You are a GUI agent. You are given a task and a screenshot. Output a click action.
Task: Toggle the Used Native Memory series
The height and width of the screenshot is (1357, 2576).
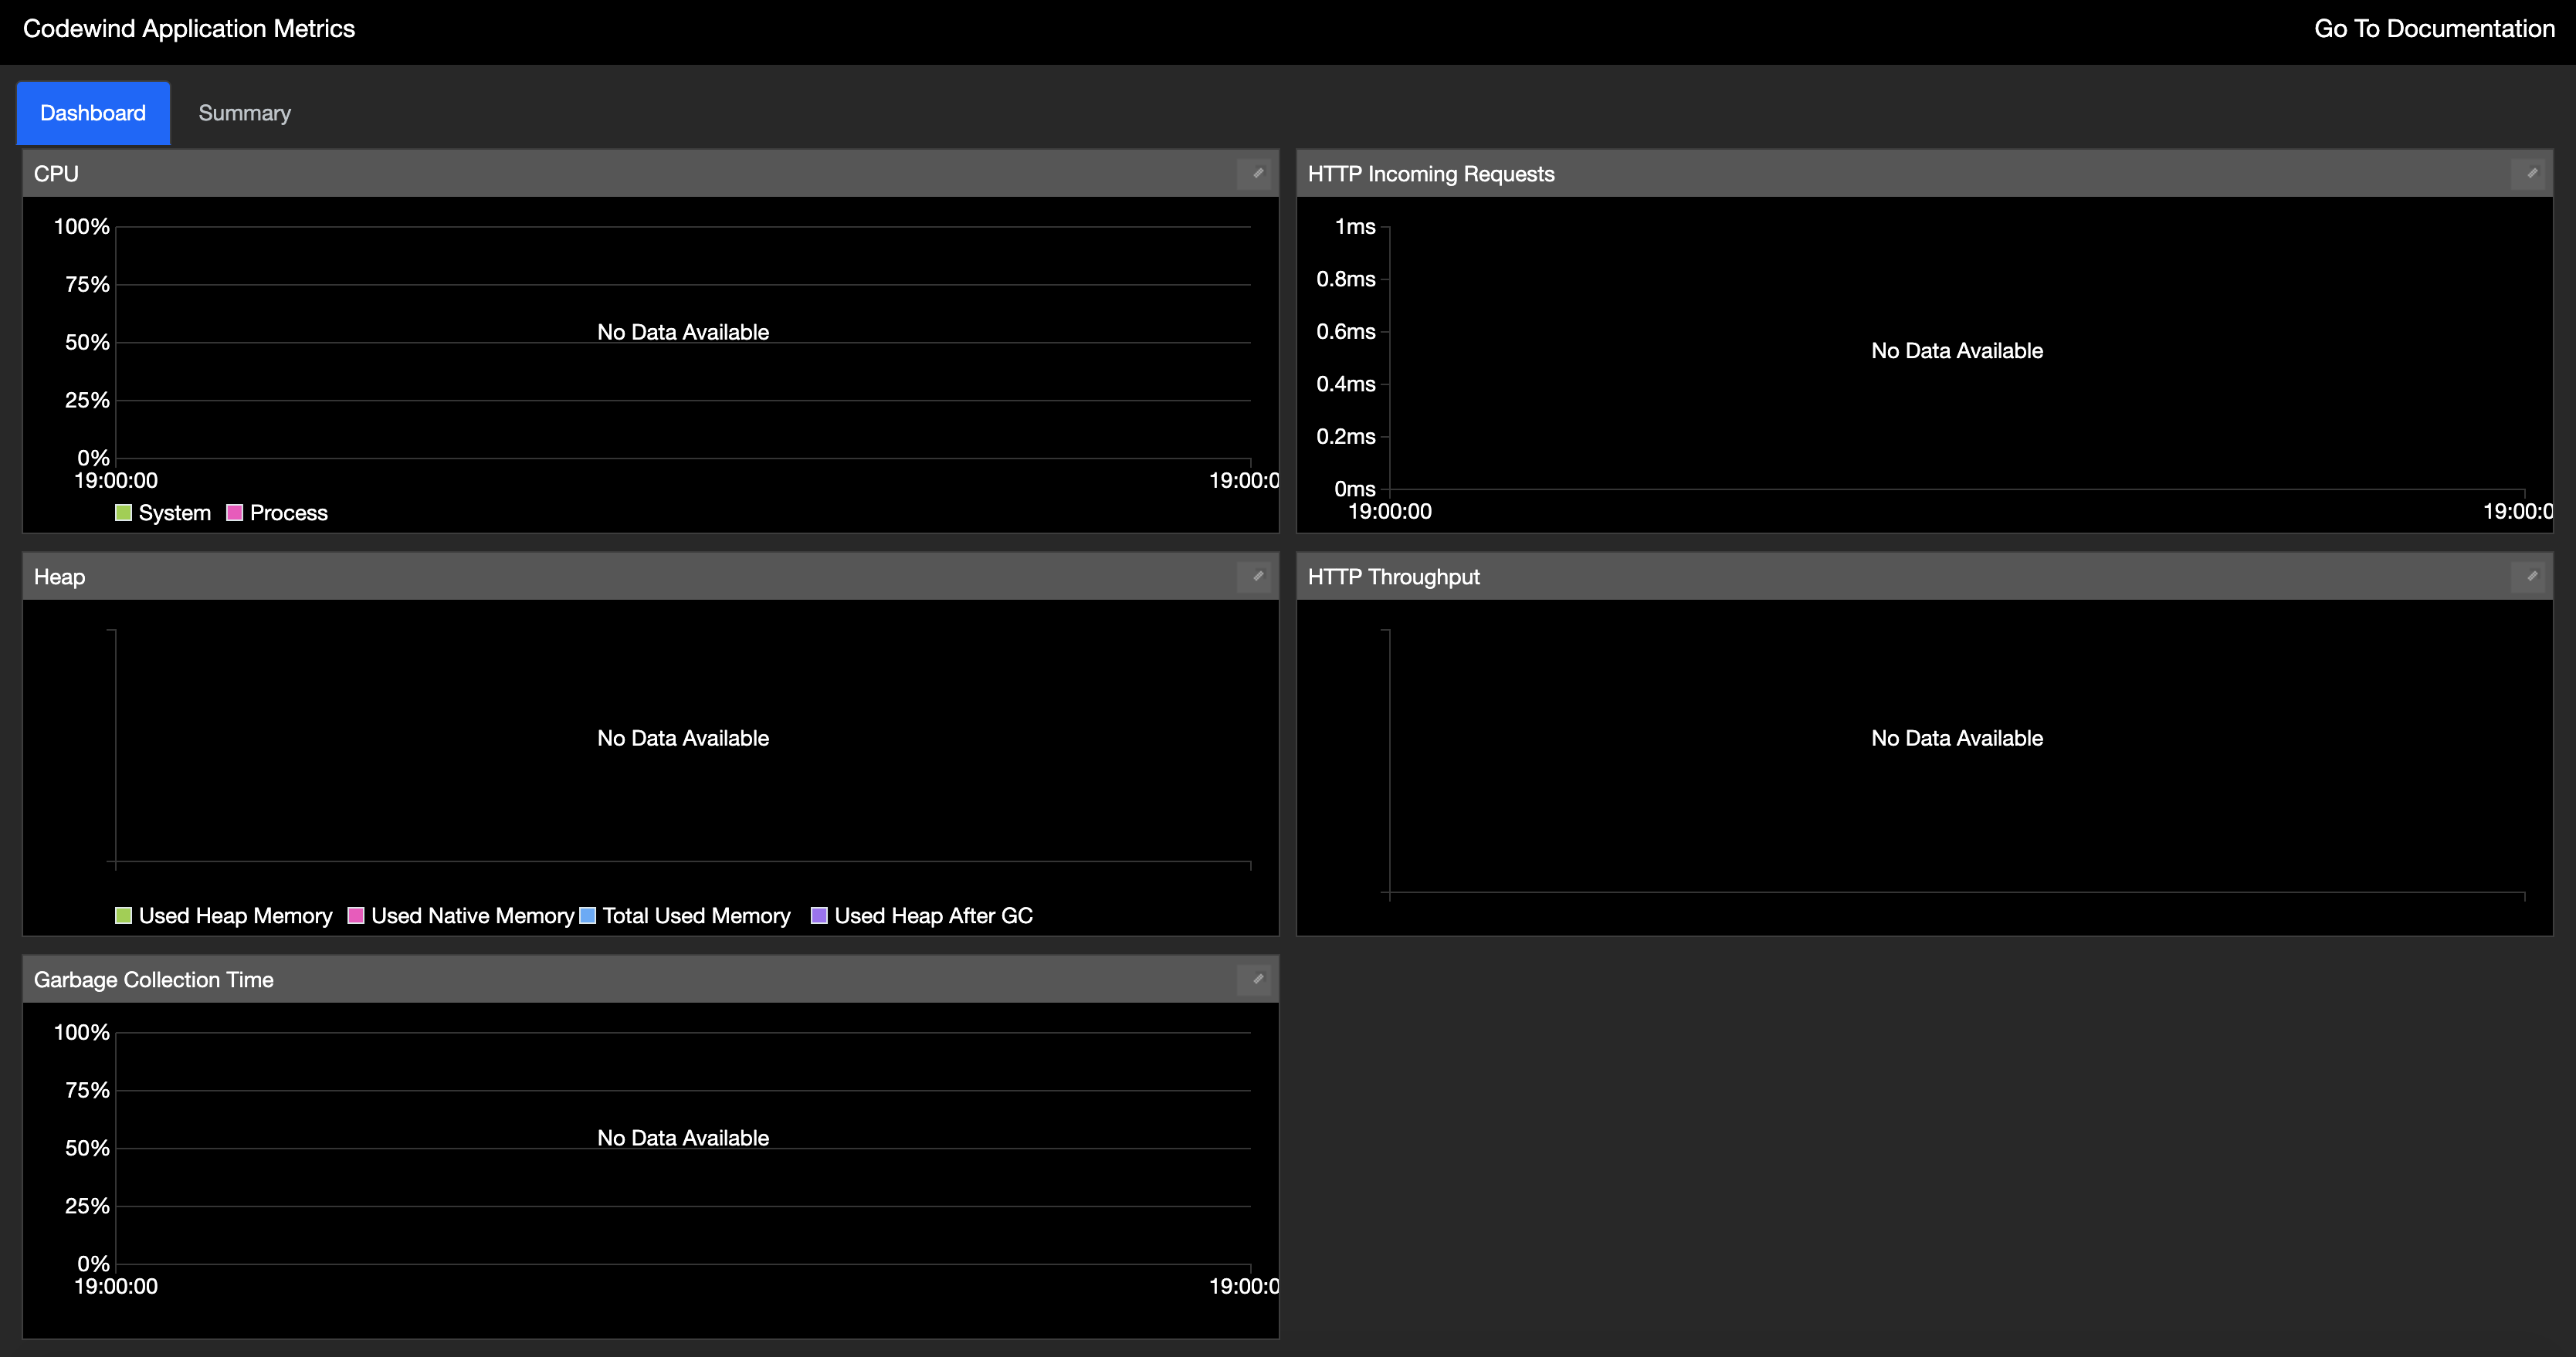click(x=461, y=915)
